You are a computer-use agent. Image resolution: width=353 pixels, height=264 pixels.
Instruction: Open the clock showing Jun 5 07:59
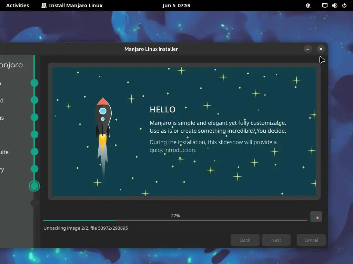176,5
